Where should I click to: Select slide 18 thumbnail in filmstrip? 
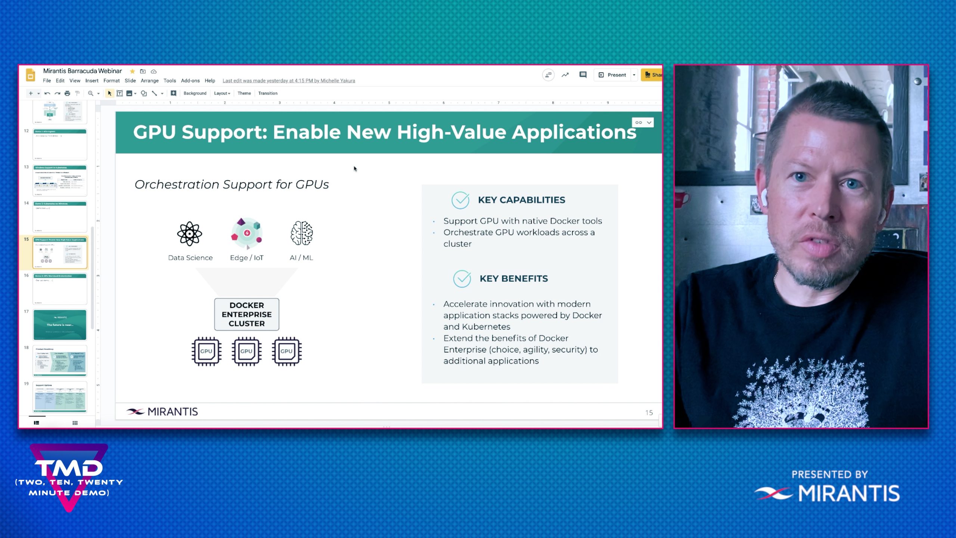click(60, 361)
